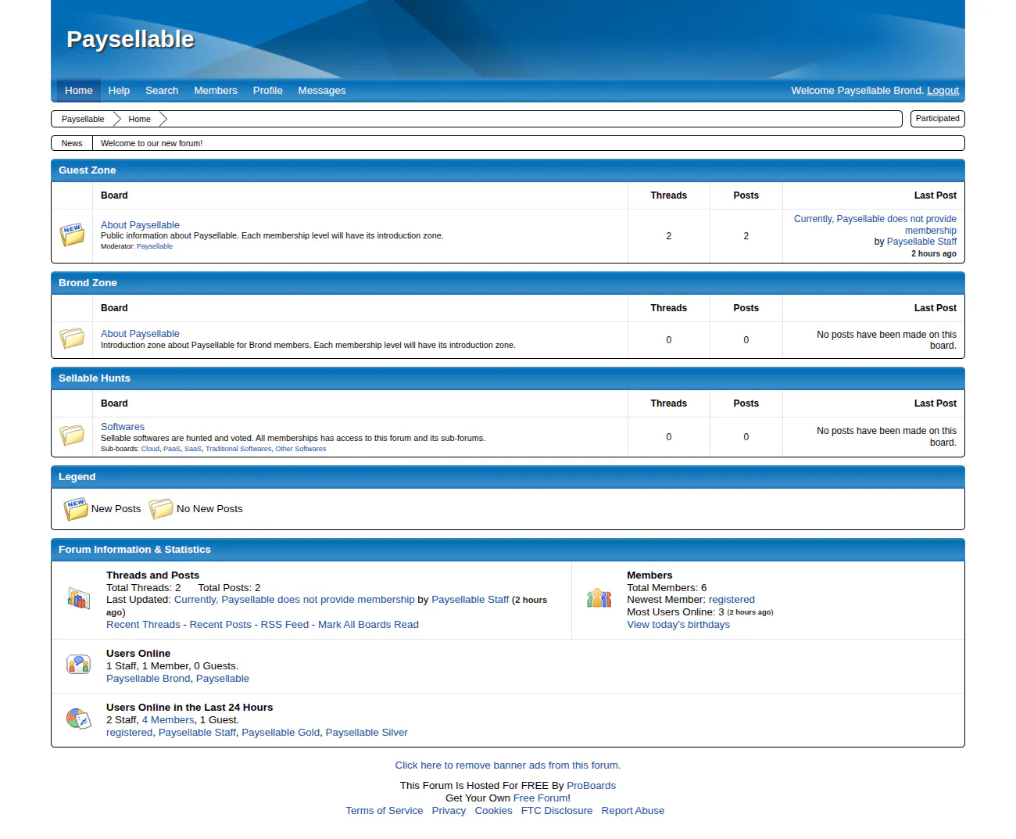Click here to remove banner ads link

(508, 765)
